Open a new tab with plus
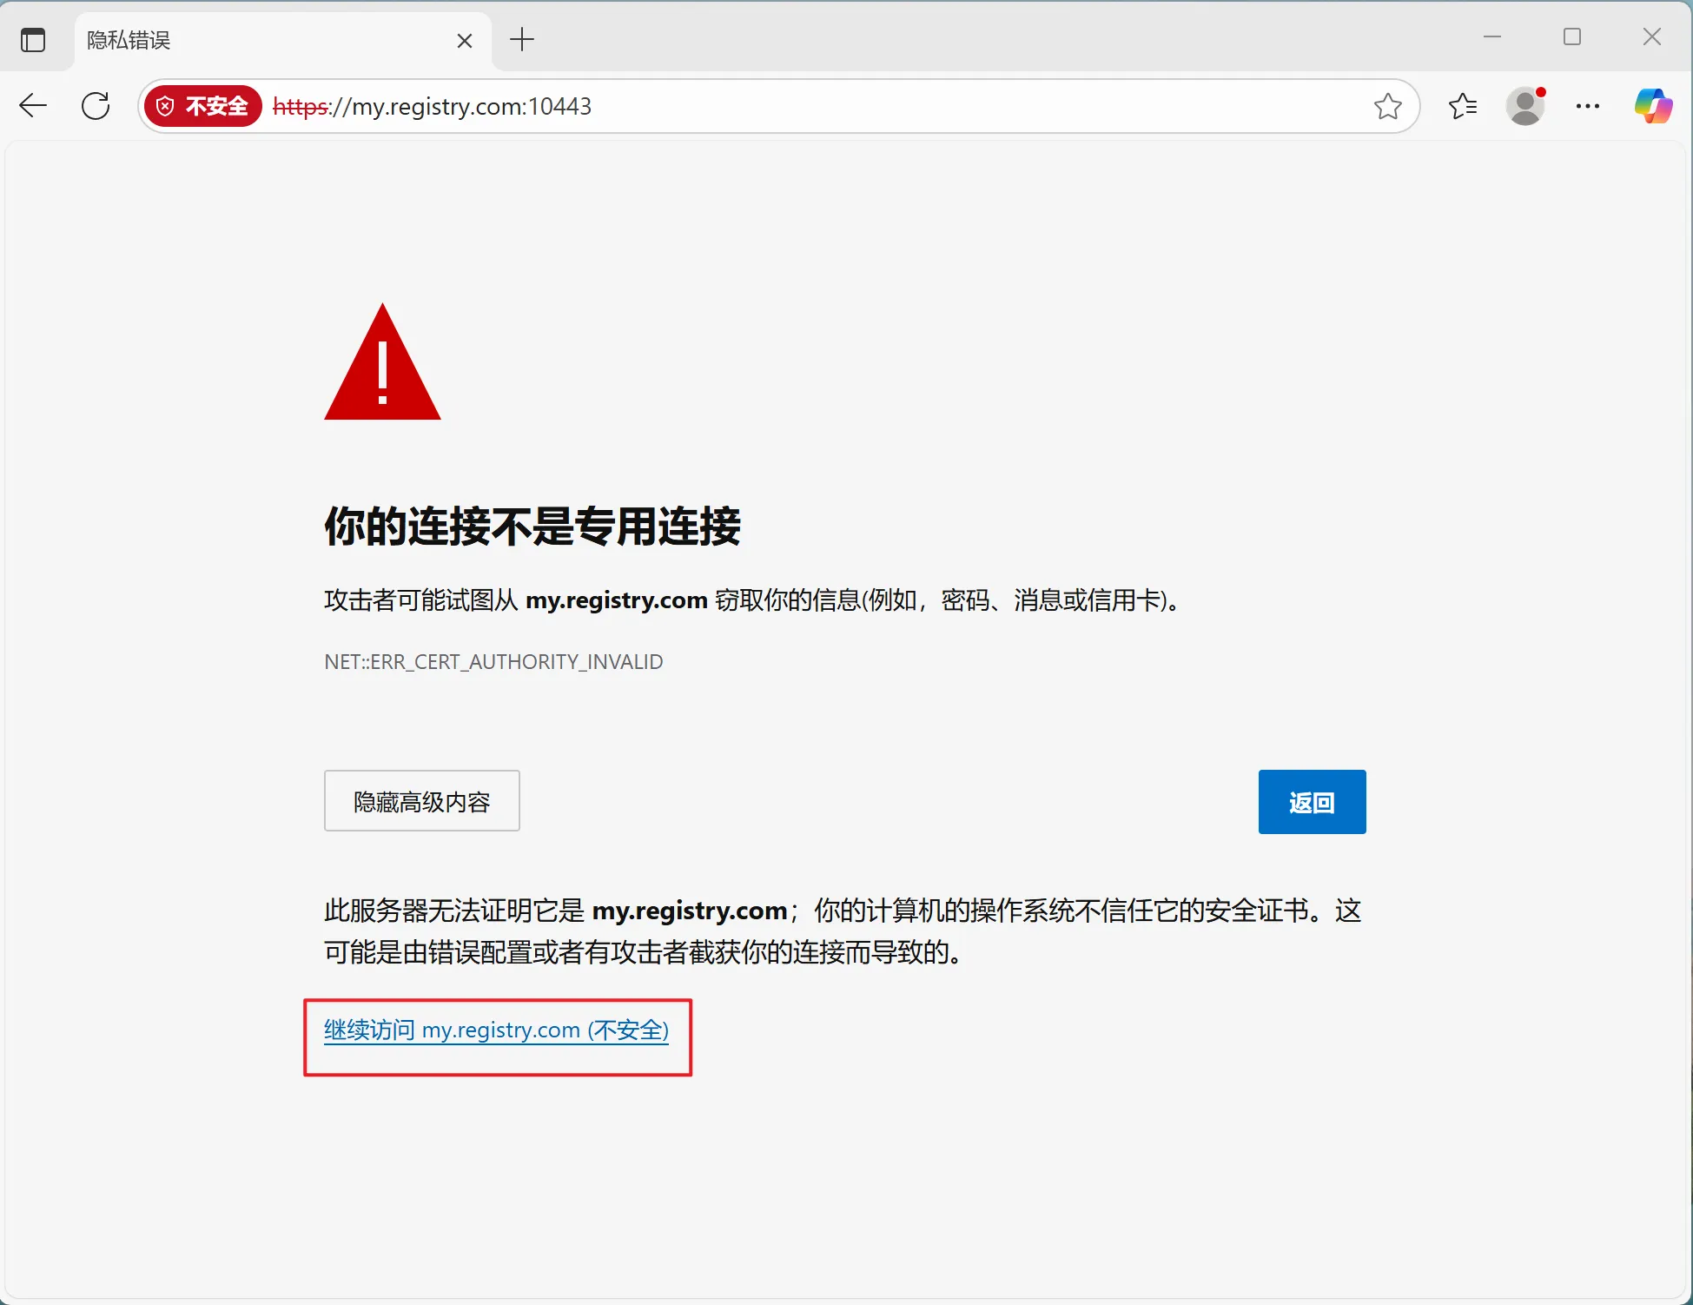Image resolution: width=1693 pixels, height=1305 pixels. pyautogui.click(x=522, y=40)
